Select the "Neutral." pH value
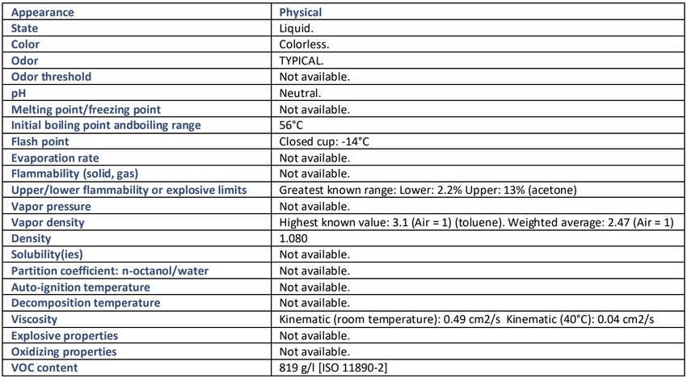This screenshot has width=687, height=378. click(300, 93)
